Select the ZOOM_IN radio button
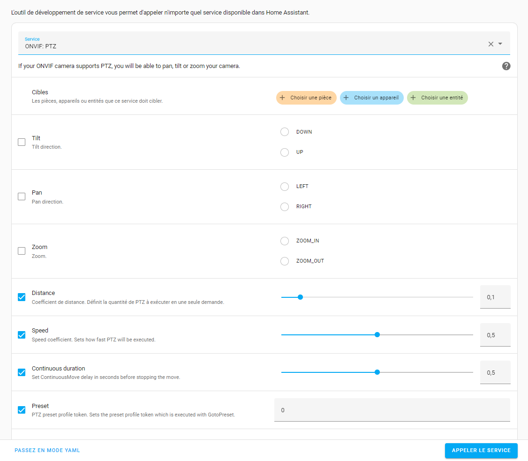The height and width of the screenshot is (461, 528). click(x=285, y=241)
